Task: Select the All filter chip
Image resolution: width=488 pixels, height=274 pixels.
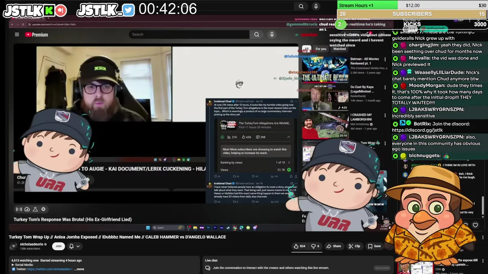Action: [306, 49]
